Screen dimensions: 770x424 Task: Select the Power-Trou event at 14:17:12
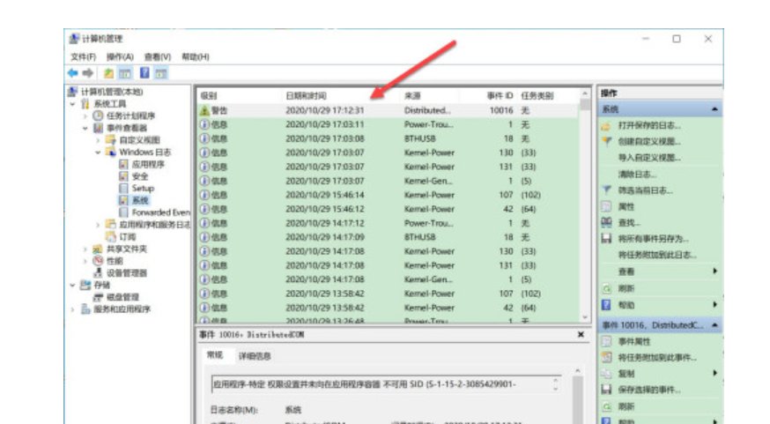point(388,223)
